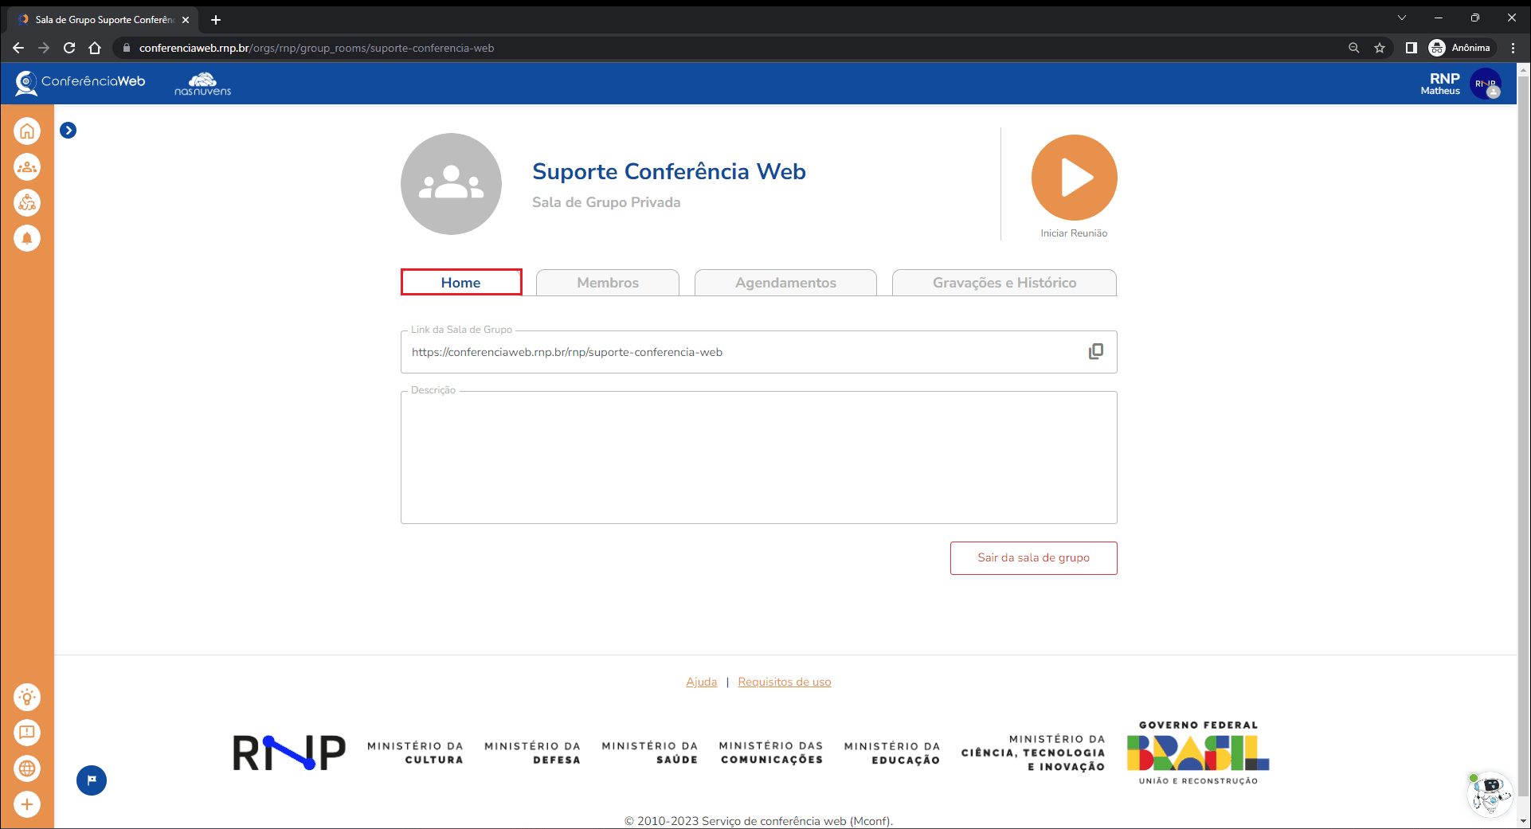The width and height of the screenshot is (1531, 829).
Task: Switch to the Agendamentos tab
Action: 785,283
